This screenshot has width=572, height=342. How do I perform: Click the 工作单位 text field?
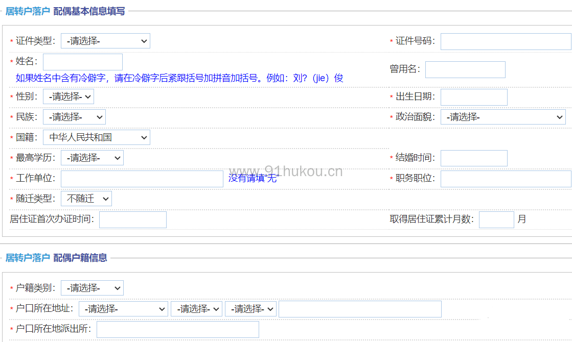pos(142,179)
